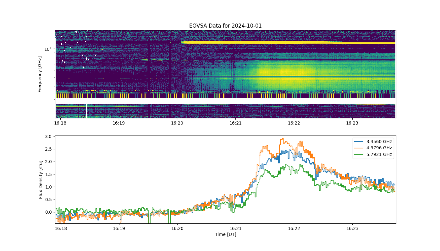Click '16:19' tick under the spectrogram
The image size is (440, 251).
[x=118, y=123]
